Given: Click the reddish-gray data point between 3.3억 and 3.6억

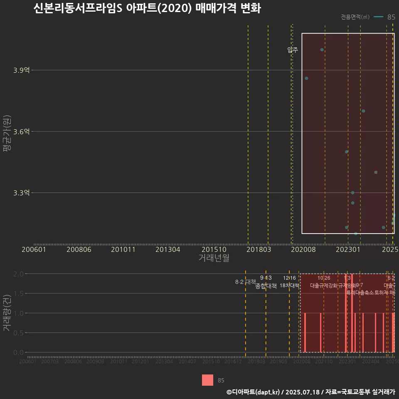Looking at the screenshot, I should pos(376,172).
